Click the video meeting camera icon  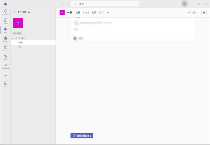[193, 13]
